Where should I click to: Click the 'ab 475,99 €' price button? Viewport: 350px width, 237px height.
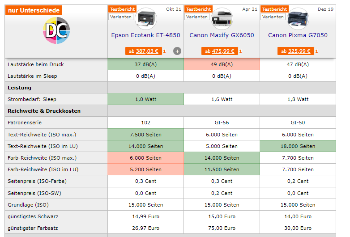[220, 51]
